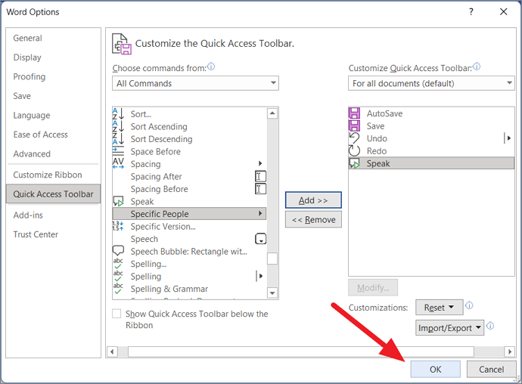
Task: Click the Spelling... abc checkmark icon
Action: point(118,264)
